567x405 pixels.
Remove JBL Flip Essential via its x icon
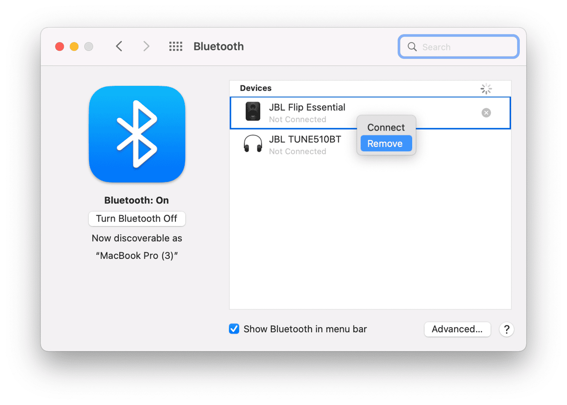(x=486, y=112)
